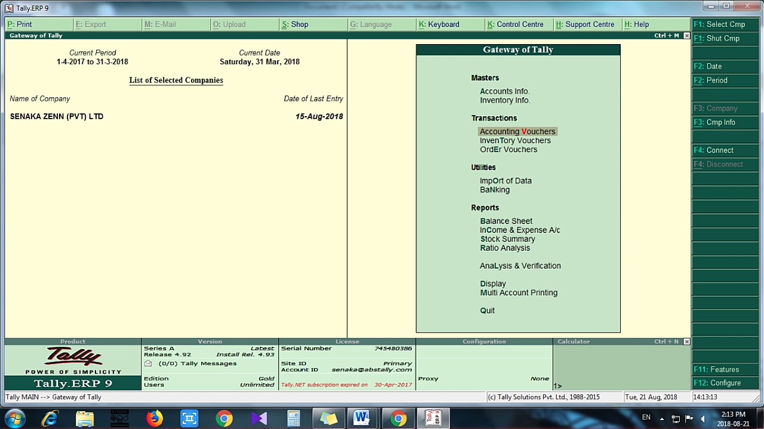This screenshot has height=429, width=764.
Task: Open Action Center flag icon in tray
Action: point(689,418)
